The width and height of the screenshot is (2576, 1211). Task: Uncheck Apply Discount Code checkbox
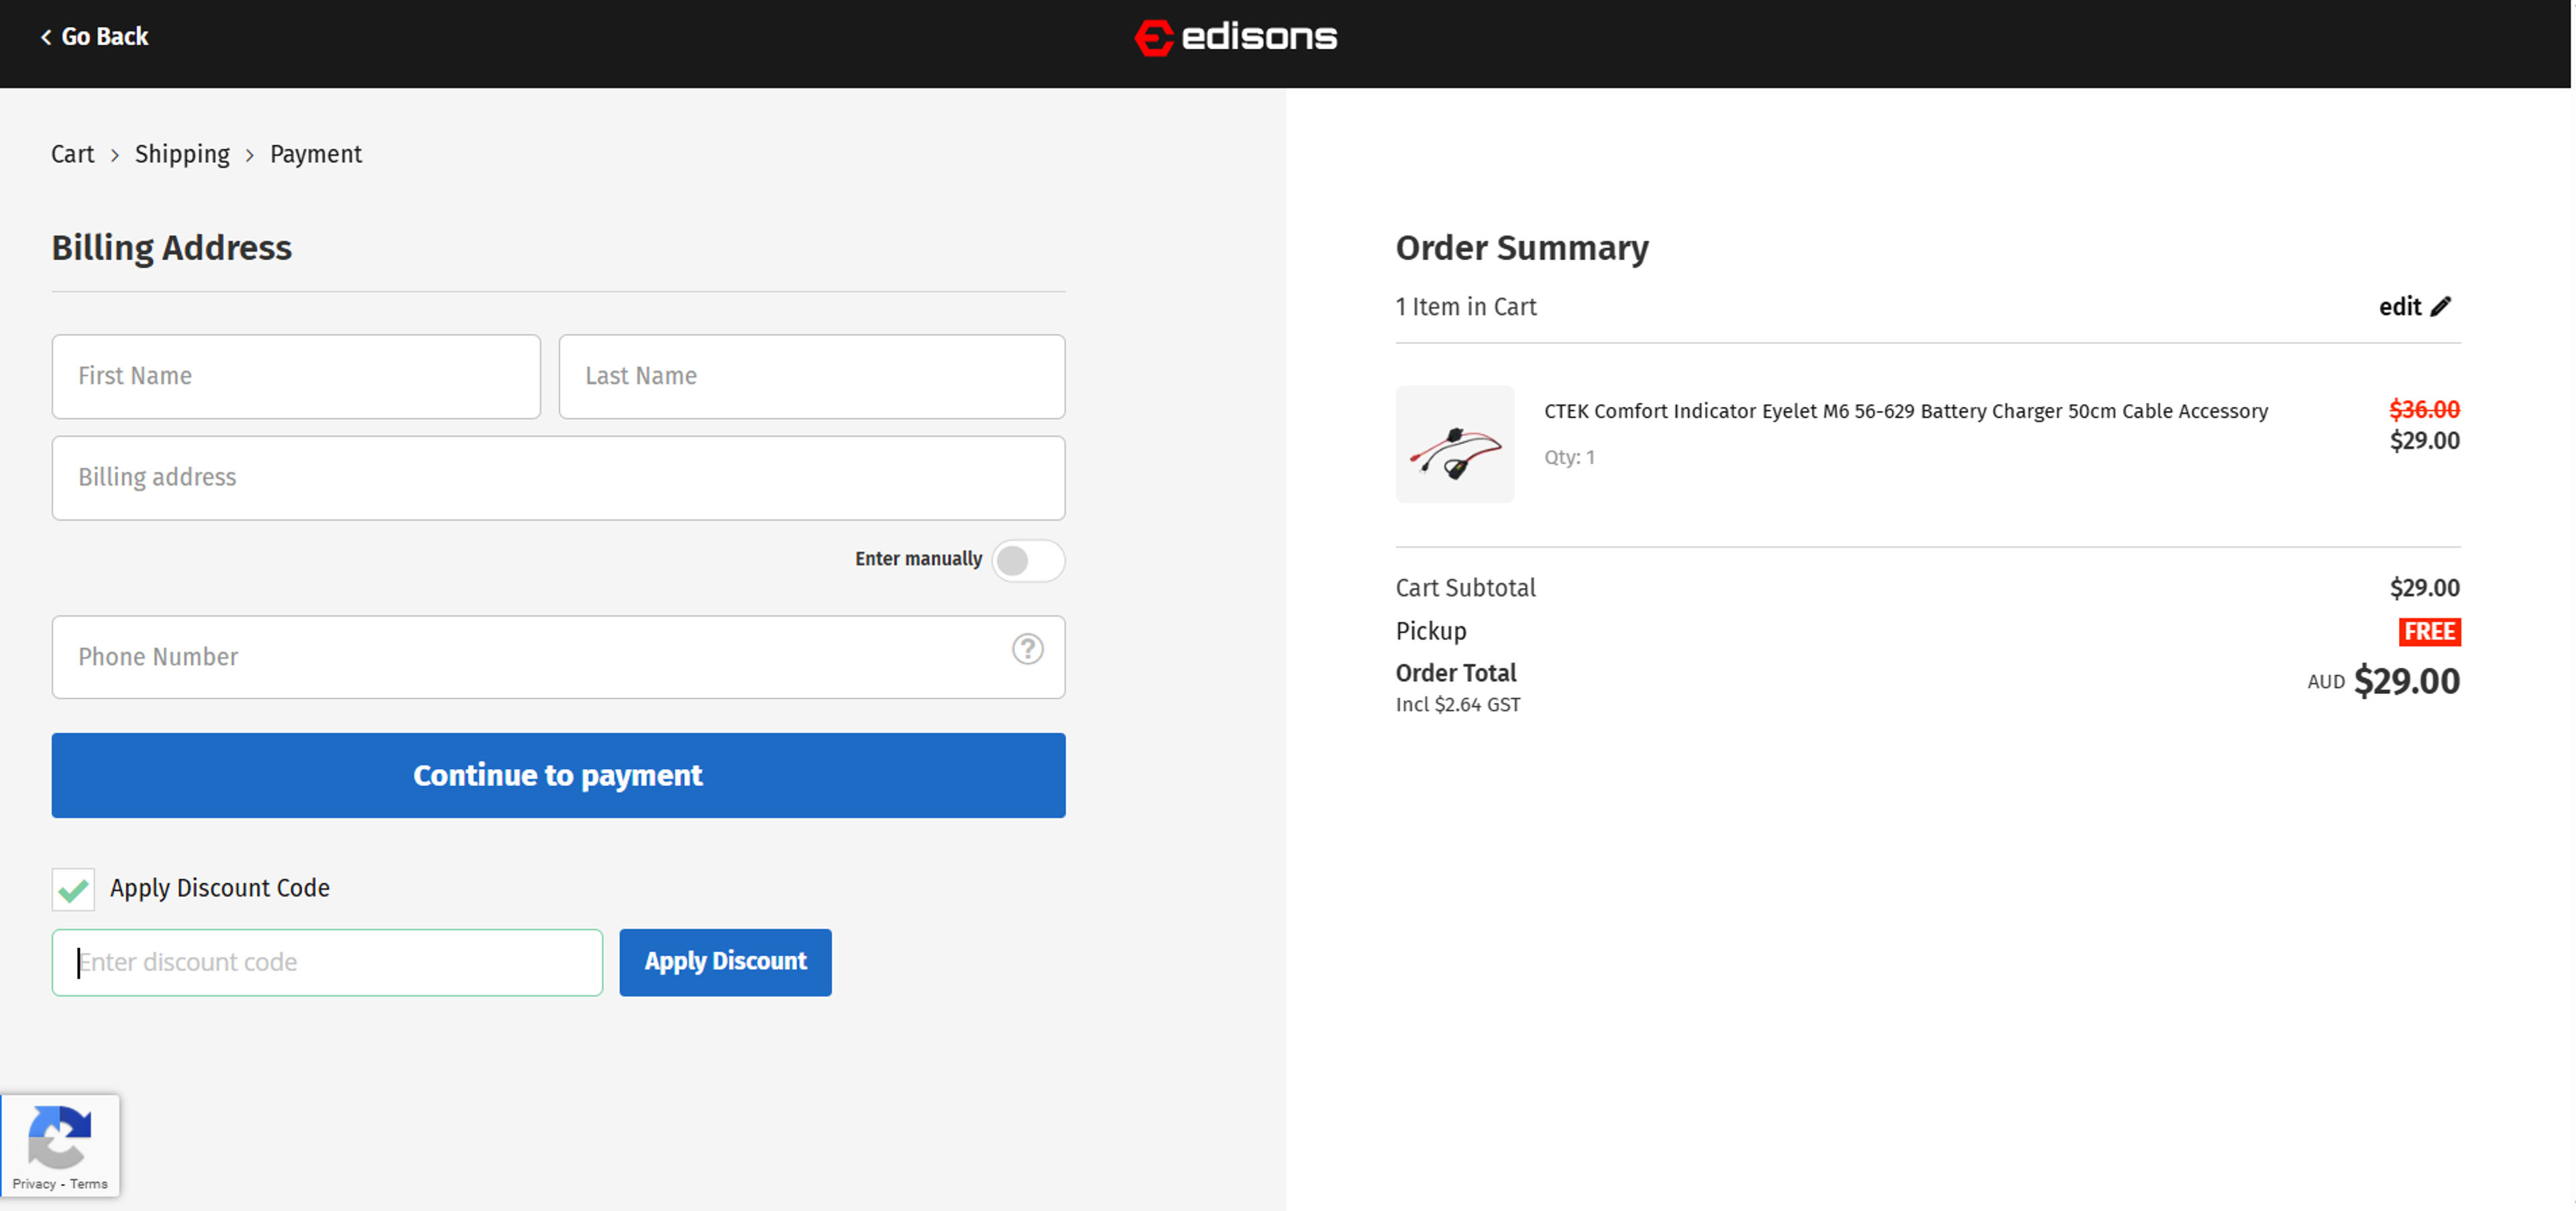coord(73,889)
